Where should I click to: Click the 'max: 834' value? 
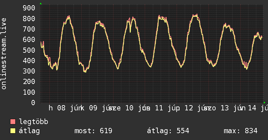[x=240, y=131]
